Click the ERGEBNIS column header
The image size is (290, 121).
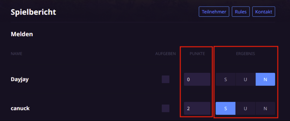click(x=245, y=54)
